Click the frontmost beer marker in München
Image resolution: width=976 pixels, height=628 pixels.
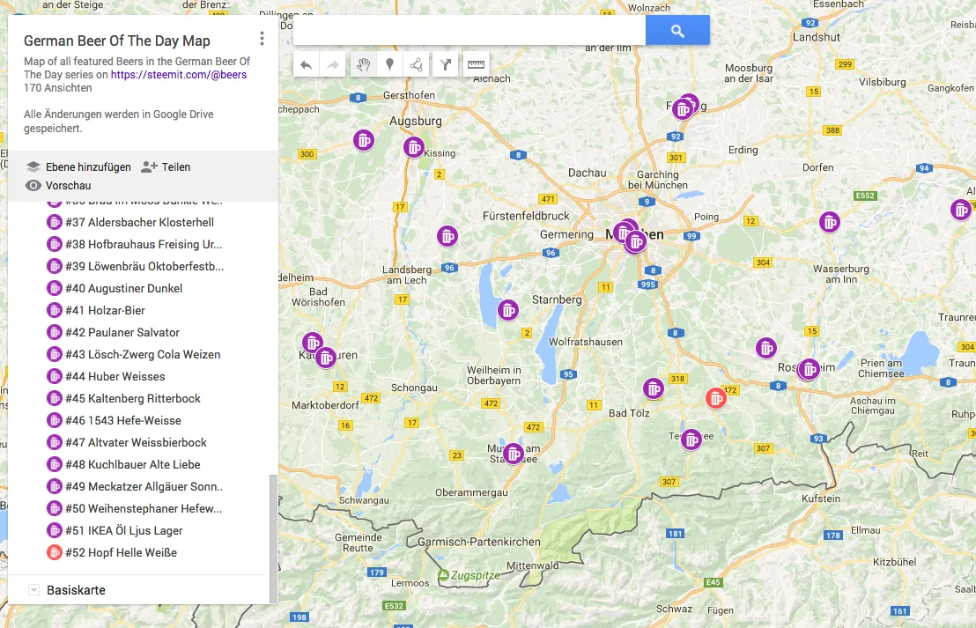(x=635, y=241)
